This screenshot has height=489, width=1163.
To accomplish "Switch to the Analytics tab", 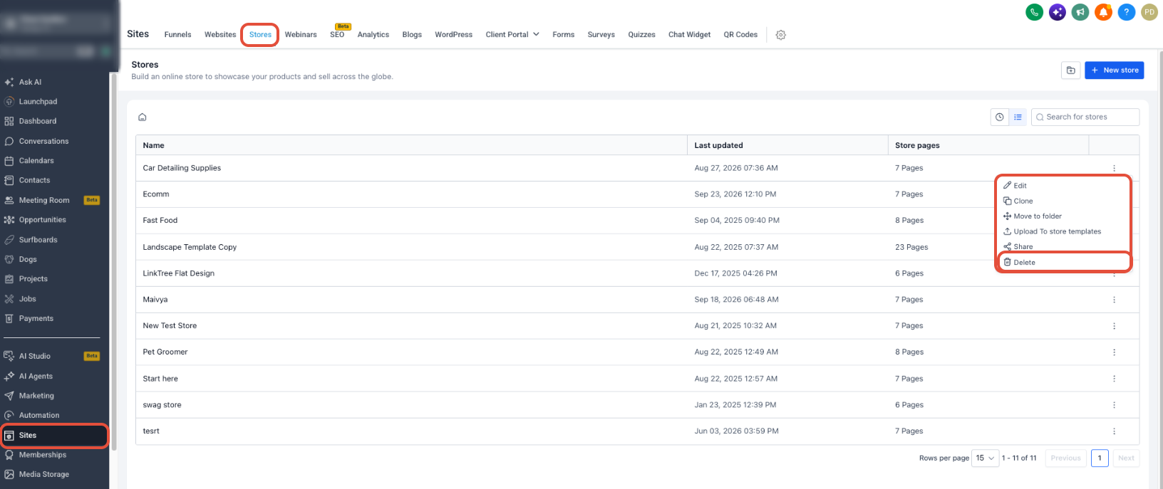I will (x=373, y=34).
